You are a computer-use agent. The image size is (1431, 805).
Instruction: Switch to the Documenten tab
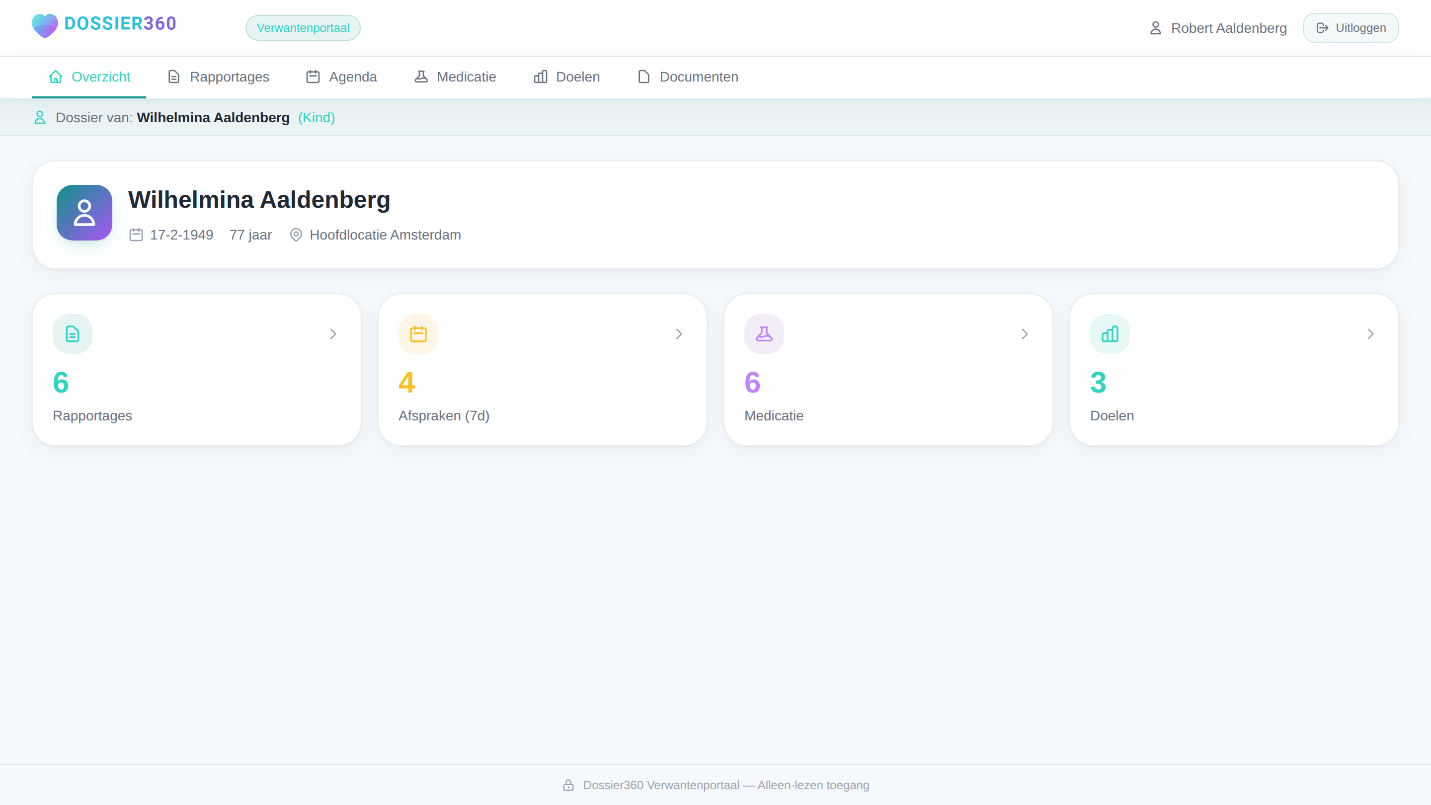point(687,77)
